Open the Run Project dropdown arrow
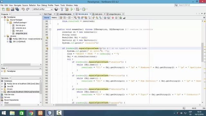 coord(74,9)
